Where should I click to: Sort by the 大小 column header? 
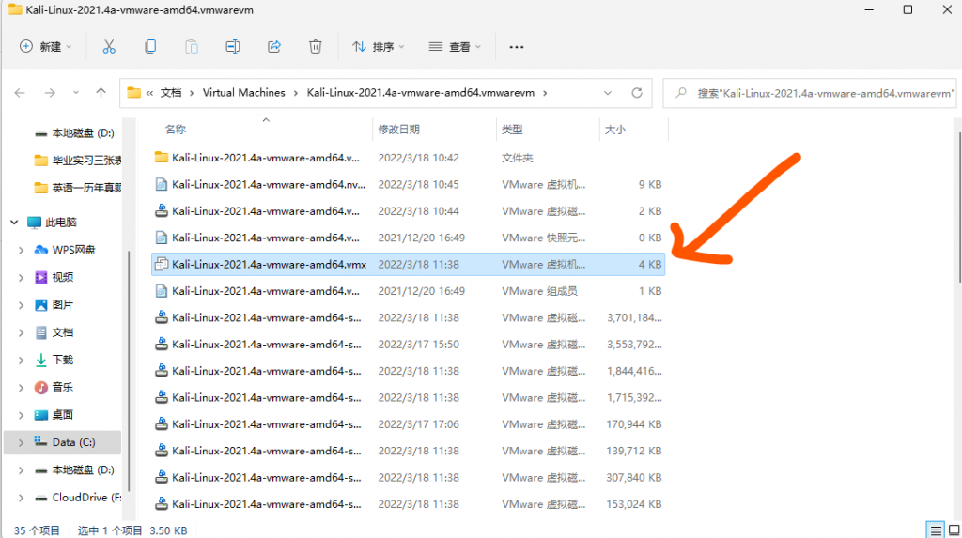point(615,130)
